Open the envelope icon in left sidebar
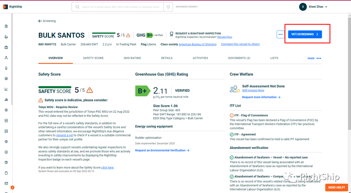351x193 pixels. (6, 183)
